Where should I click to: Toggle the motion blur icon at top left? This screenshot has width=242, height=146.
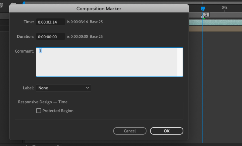tap(1, 6)
